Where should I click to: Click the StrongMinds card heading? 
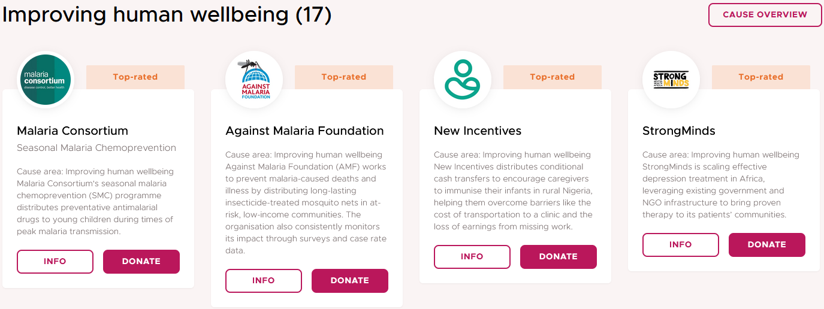point(679,131)
